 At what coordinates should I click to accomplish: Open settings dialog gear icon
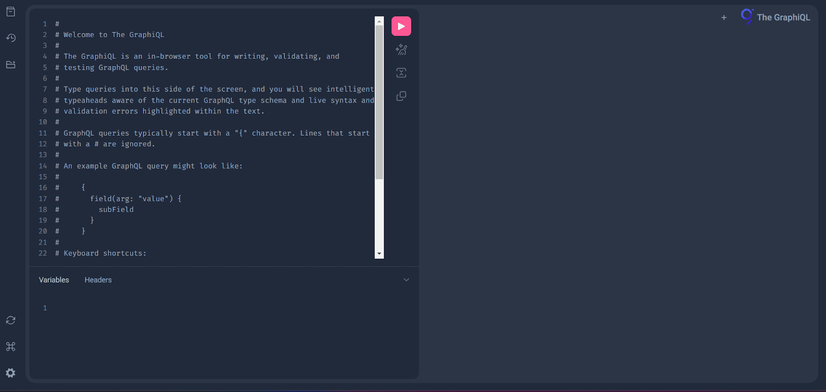10,373
